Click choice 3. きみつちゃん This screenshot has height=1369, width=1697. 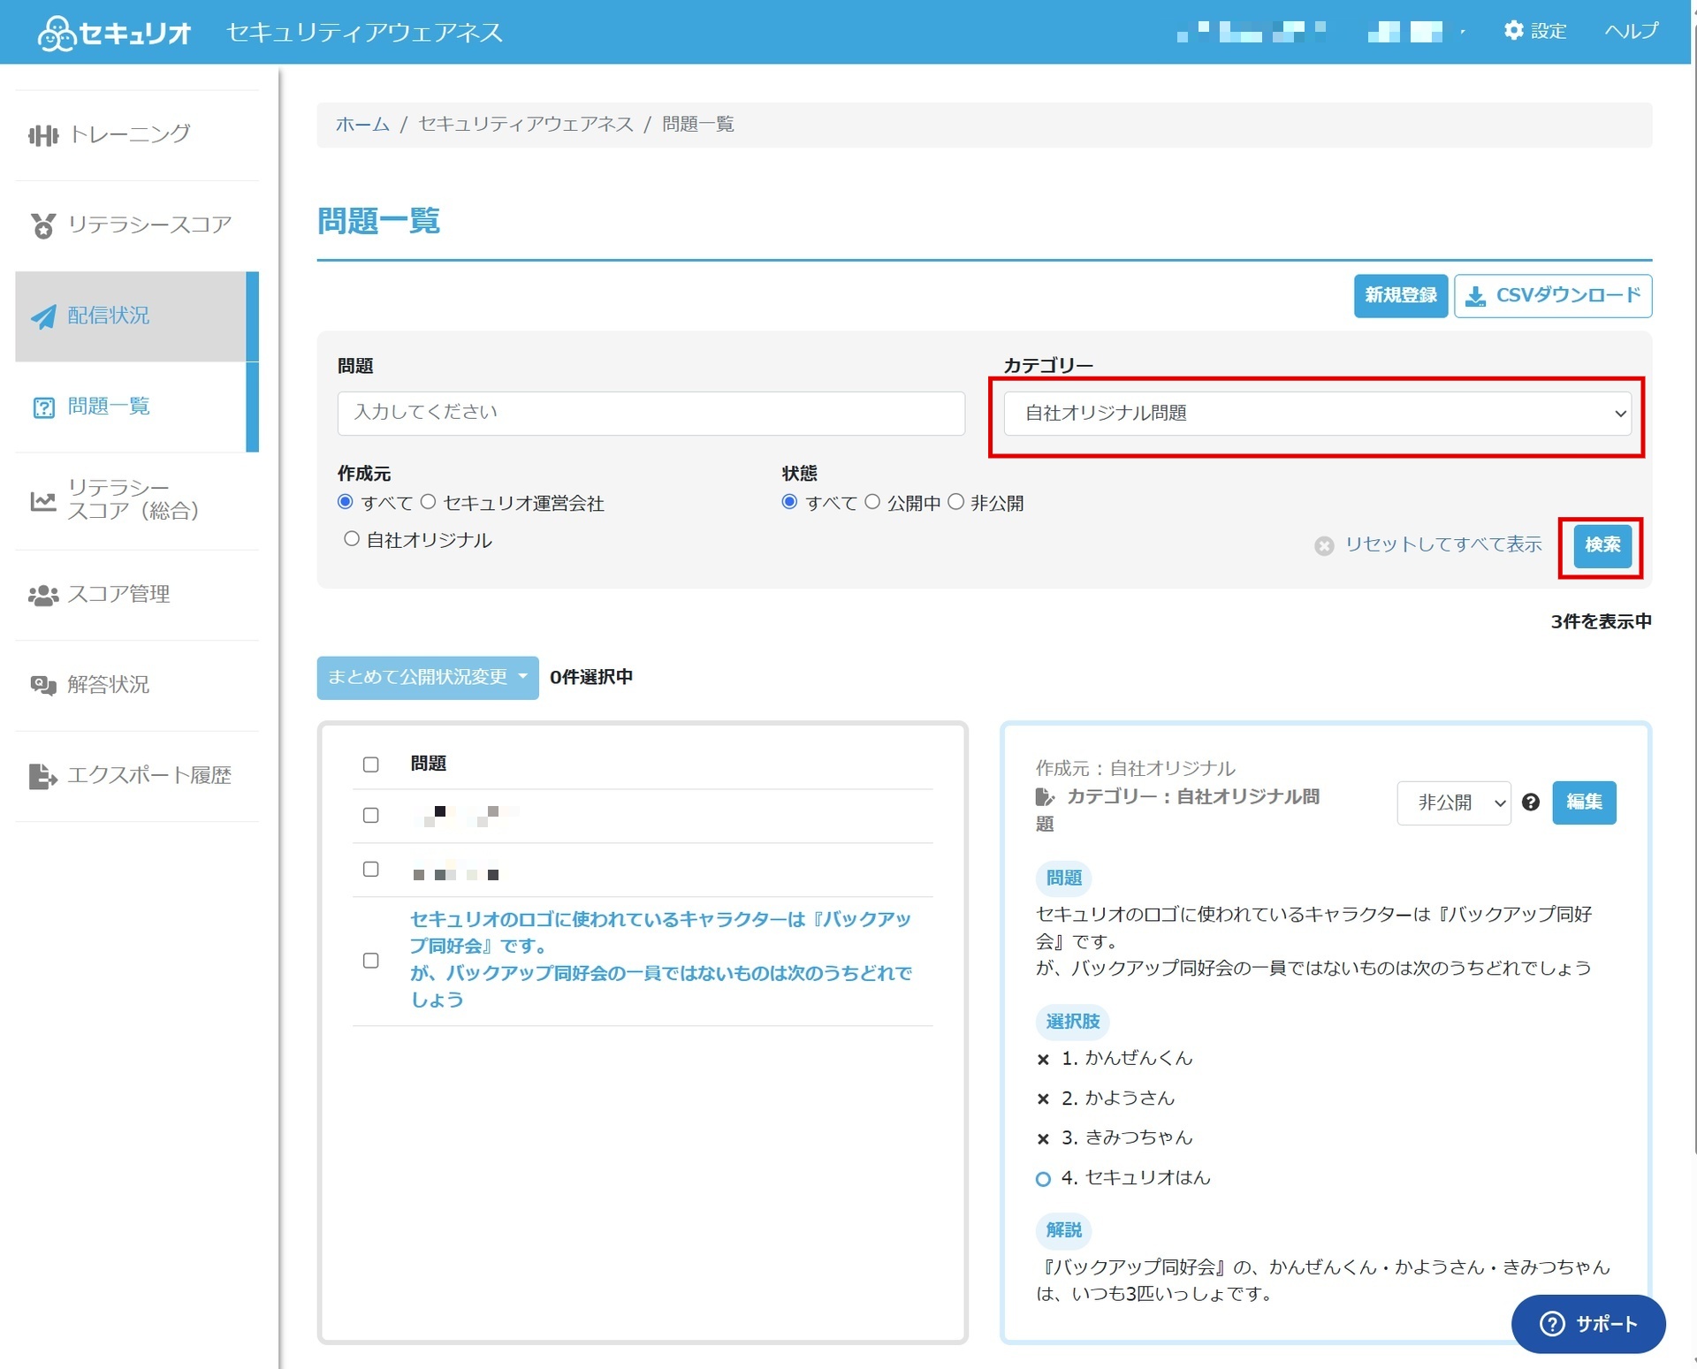point(1127,1138)
